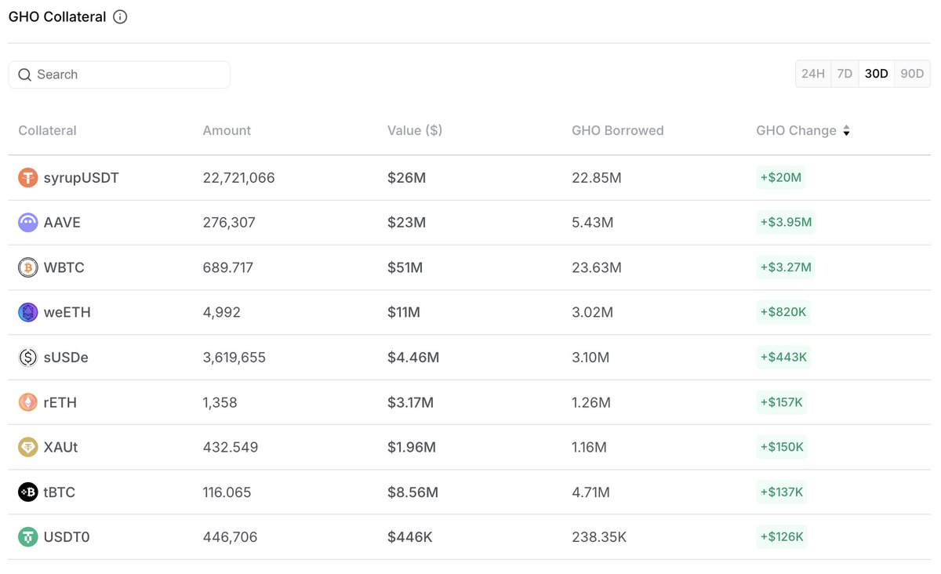Click the tBTC collateral name
This screenshot has height=574, width=941.
(60, 492)
